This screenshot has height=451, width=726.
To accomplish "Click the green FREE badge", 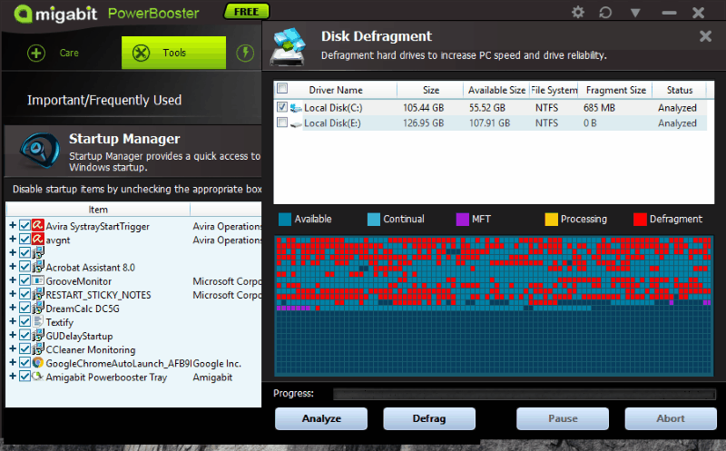I will tap(246, 12).
